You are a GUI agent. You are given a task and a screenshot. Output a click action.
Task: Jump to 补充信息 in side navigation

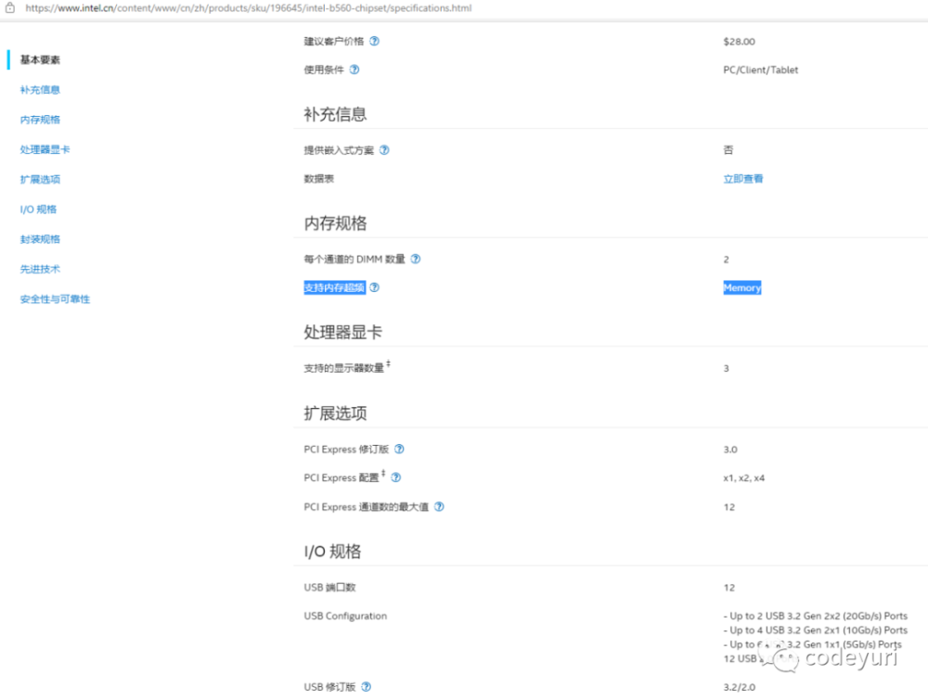point(40,90)
